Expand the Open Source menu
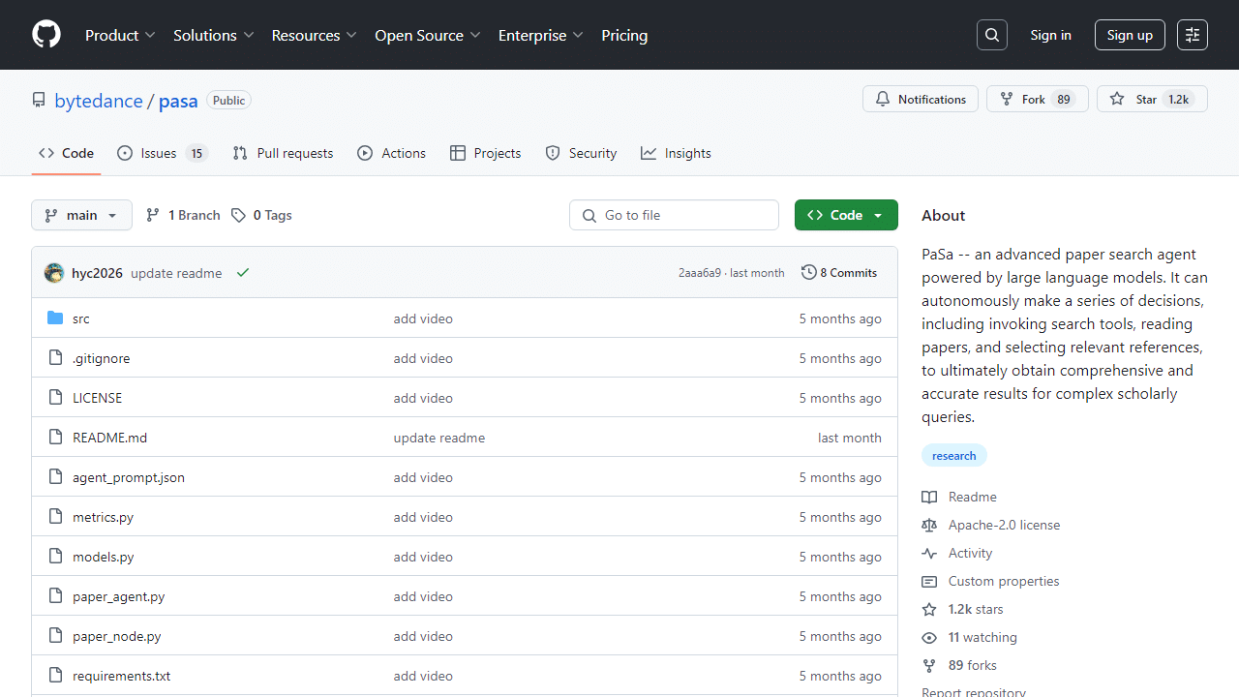Screen dimensions: 1239x697 [x=428, y=35]
